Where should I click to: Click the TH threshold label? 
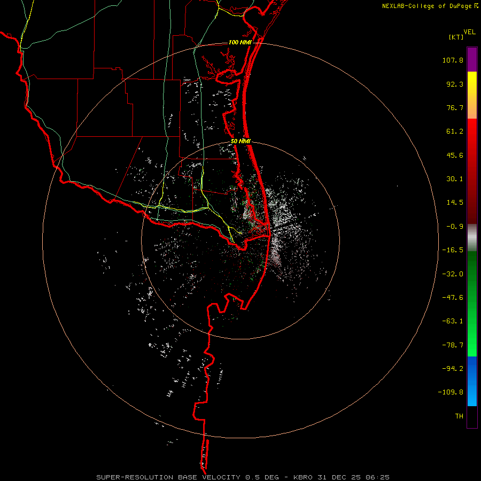(x=459, y=416)
